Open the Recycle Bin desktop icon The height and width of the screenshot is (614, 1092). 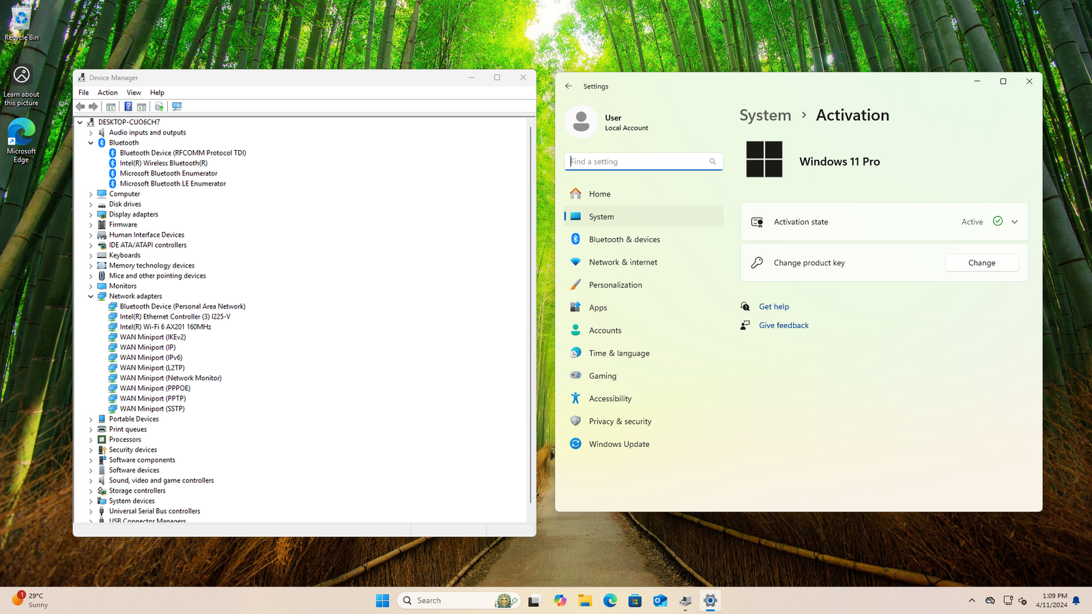point(21,23)
